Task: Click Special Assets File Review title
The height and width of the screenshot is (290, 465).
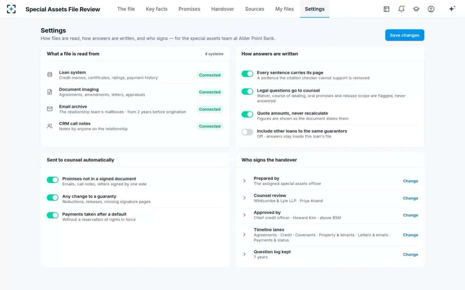Action: coord(63,9)
